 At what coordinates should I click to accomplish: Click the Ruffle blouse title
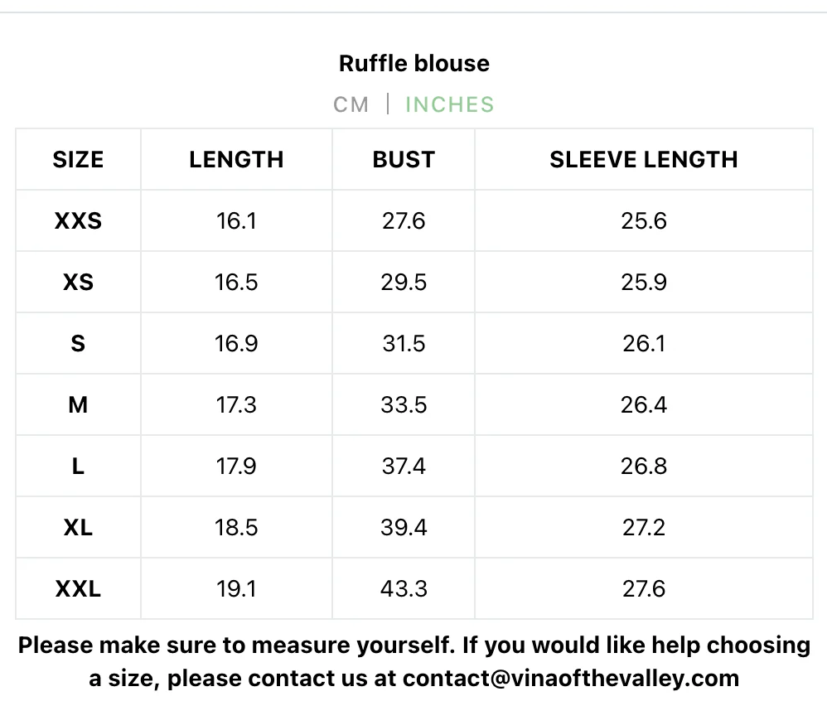(x=414, y=63)
